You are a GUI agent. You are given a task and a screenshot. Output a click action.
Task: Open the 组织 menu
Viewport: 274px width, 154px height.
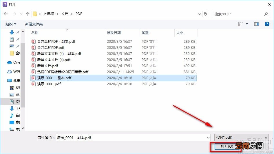[x=11, y=24]
